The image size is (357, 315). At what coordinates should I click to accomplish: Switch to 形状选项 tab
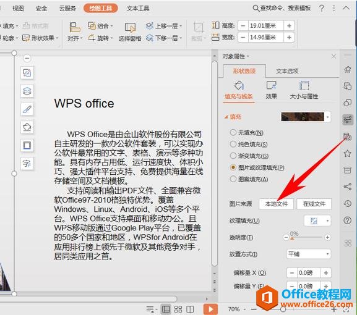pyautogui.click(x=244, y=71)
